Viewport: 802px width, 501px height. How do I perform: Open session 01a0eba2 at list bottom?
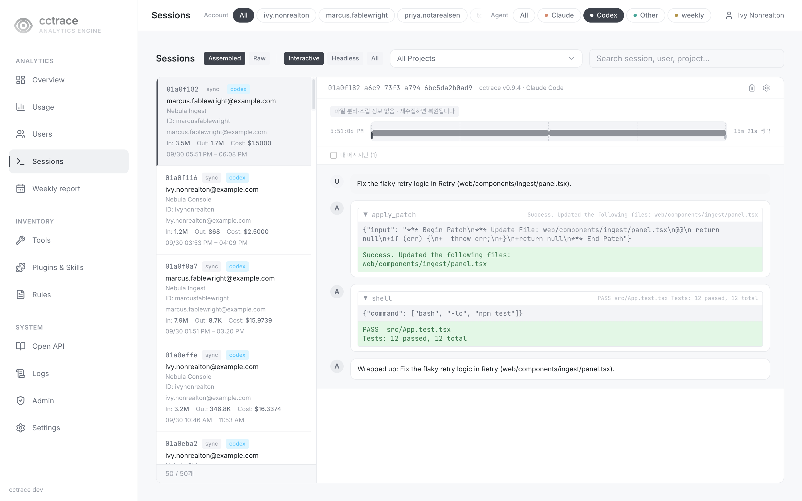(x=234, y=448)
